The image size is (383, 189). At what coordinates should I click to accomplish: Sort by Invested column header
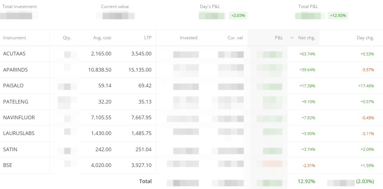189,38
